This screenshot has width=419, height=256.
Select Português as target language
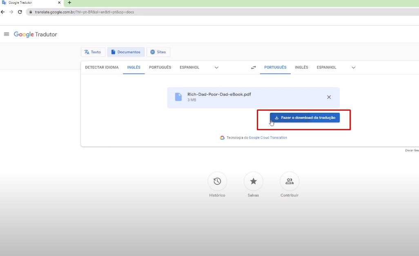coord(275,68)
